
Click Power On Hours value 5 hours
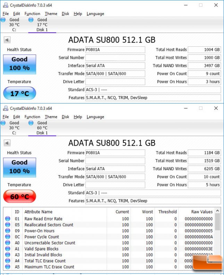[x=204, y=185]
